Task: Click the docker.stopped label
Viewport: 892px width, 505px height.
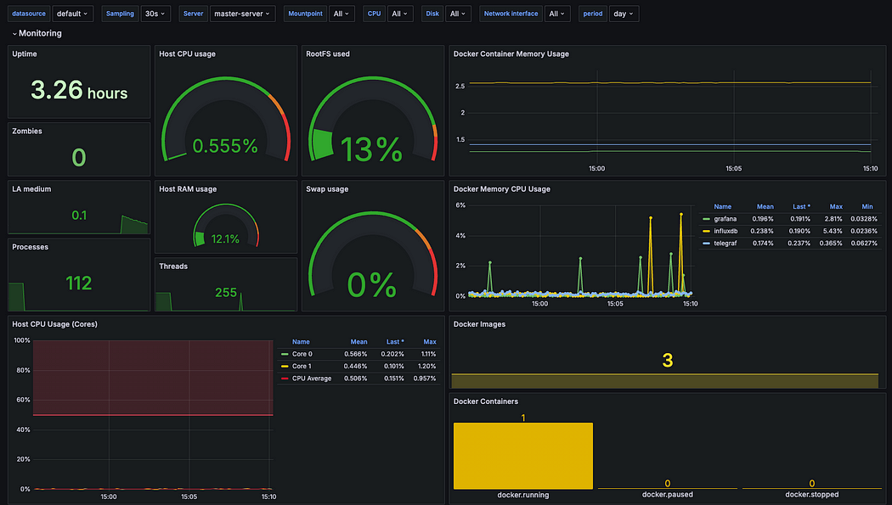Action: coord(812,495)
